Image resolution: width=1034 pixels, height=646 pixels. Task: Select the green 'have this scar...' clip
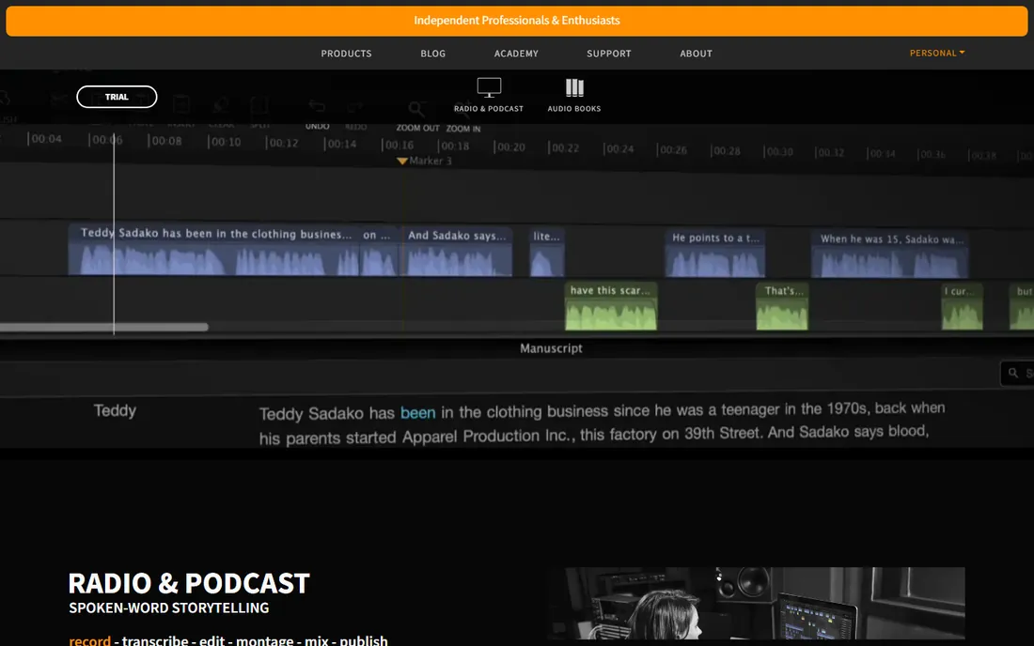click(611, 306)
